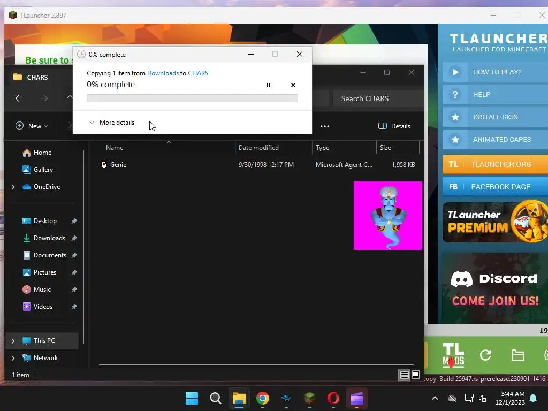Open TL Mods icon in TLauncher
This screenshot has width=548, height=411.
[x=453, y=355]
